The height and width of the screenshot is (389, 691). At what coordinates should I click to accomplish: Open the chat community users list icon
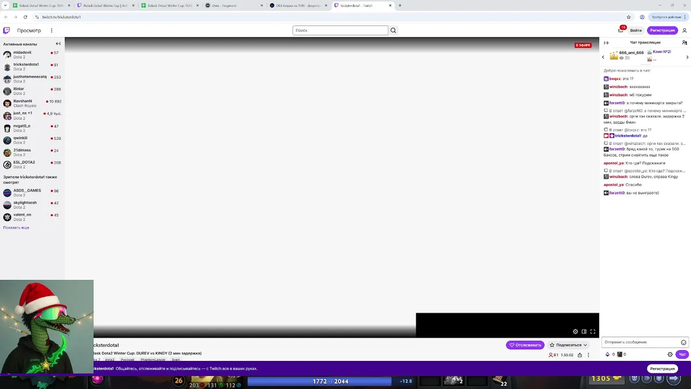tap(685, 42)
